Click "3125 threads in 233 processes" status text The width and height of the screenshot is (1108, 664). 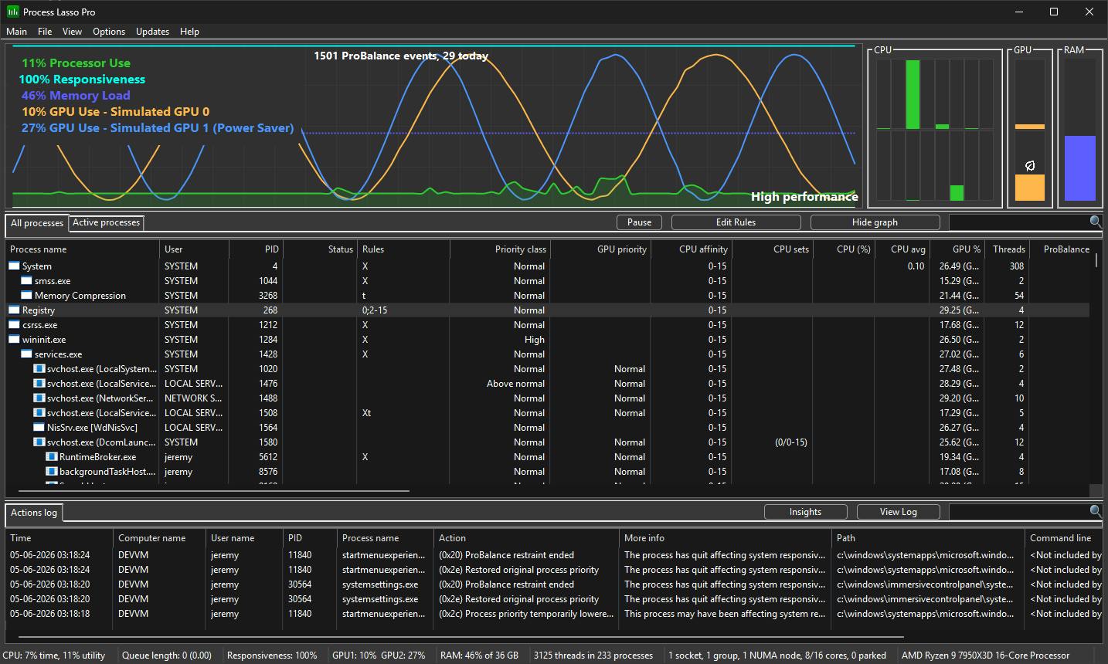pyautogui.click(x=593, y=656)
